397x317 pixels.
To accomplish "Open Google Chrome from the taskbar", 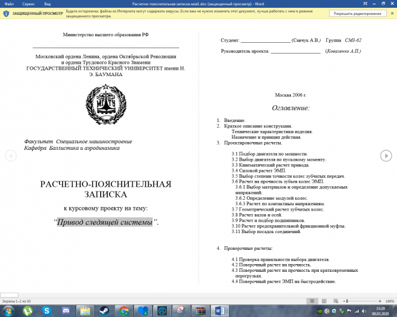I will (x=124, y=310).
